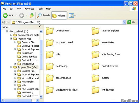Click the folder tree vertical scroll thumb
This screenshot has width=139, height=103.
41,54
